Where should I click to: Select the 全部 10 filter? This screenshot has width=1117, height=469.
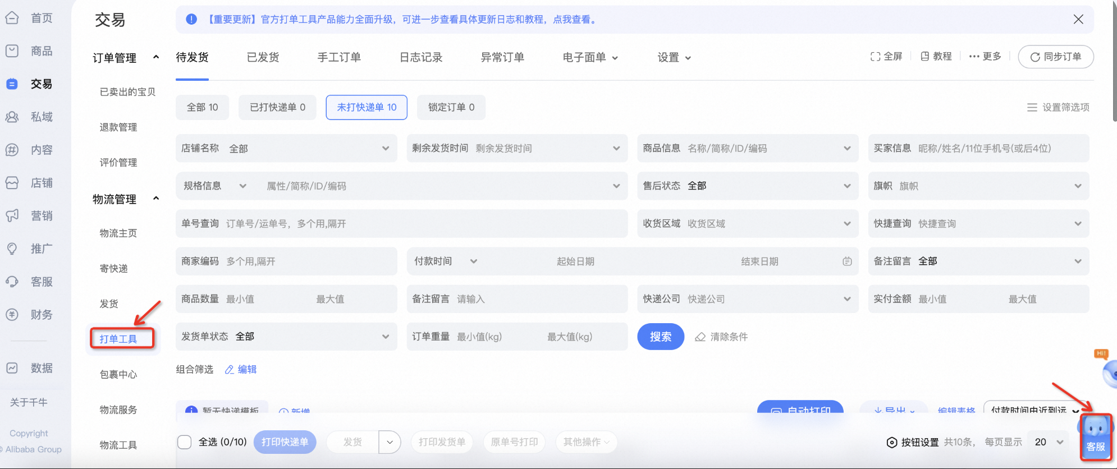point(202,107)
